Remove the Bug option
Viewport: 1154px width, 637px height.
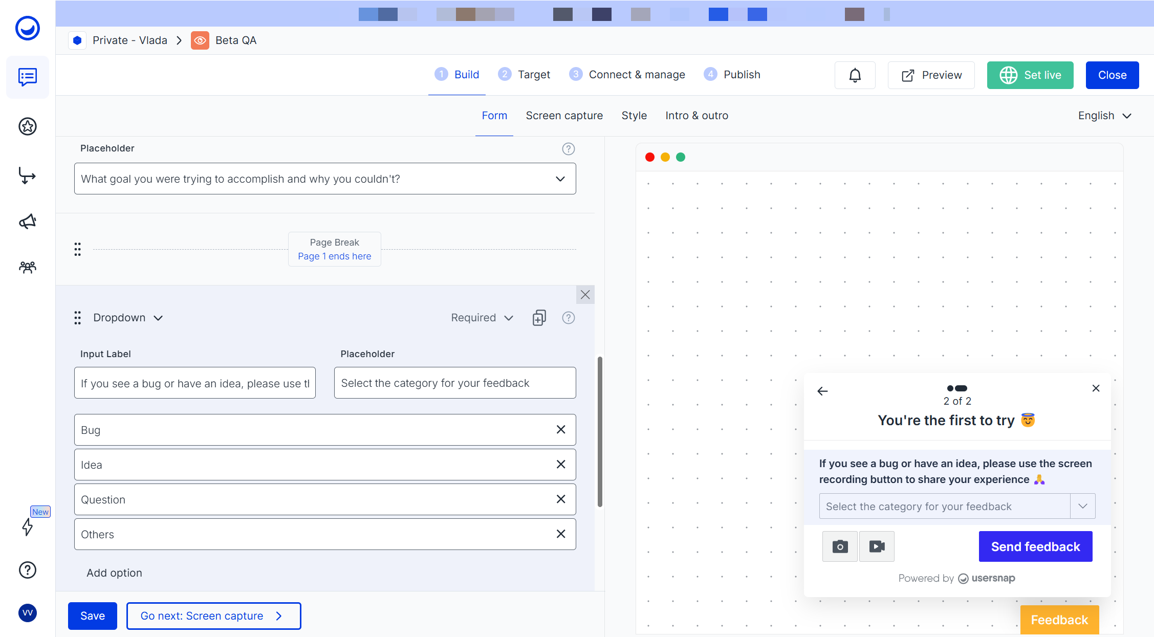561,430
